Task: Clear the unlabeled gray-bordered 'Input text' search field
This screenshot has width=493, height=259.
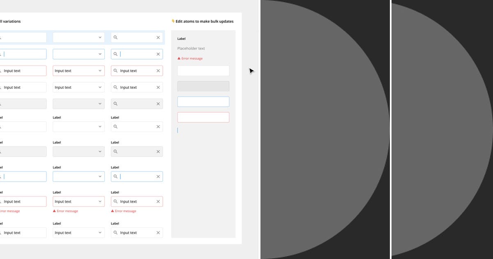Action: point(158,87)
